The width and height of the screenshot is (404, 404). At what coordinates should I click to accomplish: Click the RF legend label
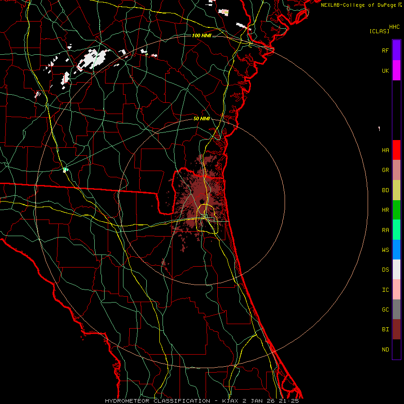coord(386,50)
